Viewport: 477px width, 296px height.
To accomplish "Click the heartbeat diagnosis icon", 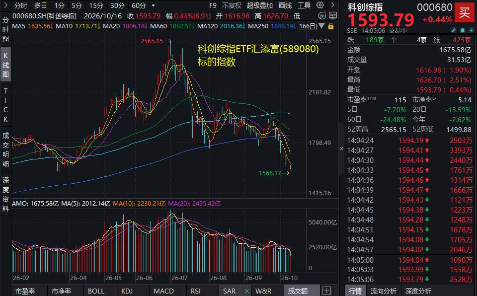I will point(322,16).
